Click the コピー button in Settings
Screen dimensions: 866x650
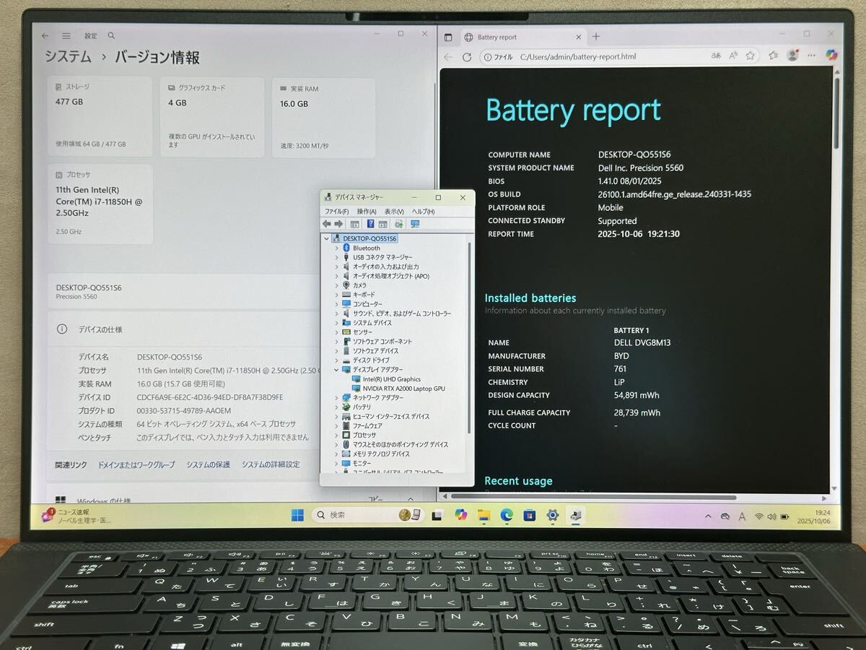click(376, 499)
